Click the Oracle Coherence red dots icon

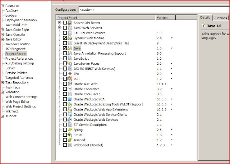coord(70,89)
